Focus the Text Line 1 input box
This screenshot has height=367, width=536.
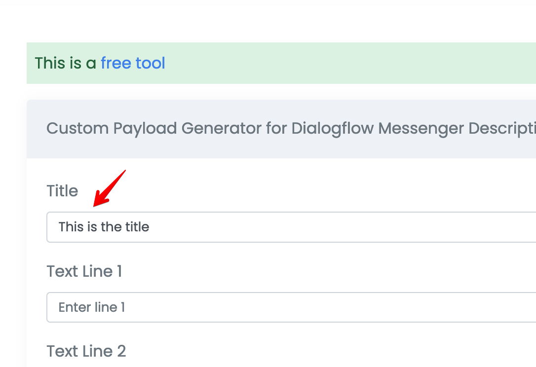[x=291, y=307]
